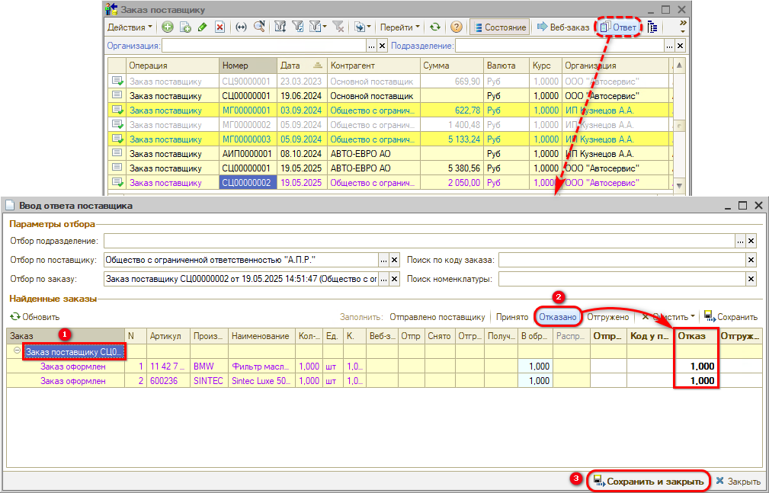
Task: Click the Веб-заказ toolbar button
Action: (563, 27)
